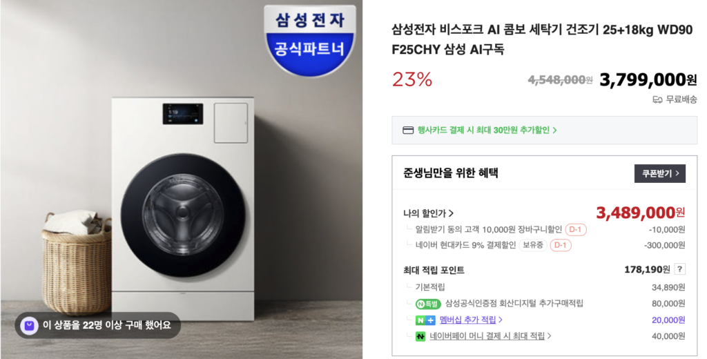Screen dimensions: 707x359
Task: Click D-1 badge next to 장바구니할인
Action: click(575, 230)
